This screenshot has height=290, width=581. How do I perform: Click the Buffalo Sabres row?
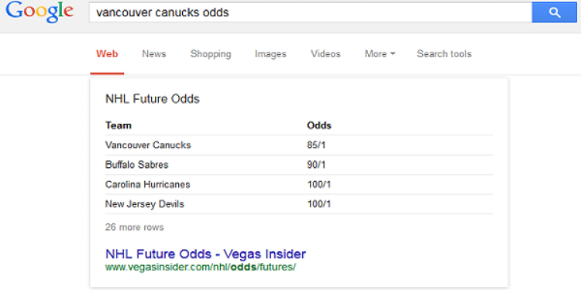point(299,165)
